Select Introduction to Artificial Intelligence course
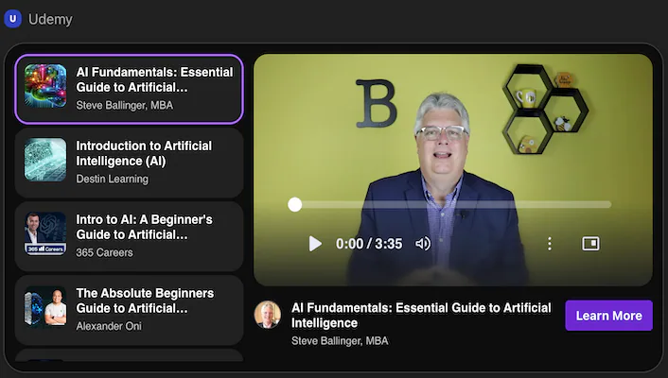668x378 pixels. pos(144,154)
